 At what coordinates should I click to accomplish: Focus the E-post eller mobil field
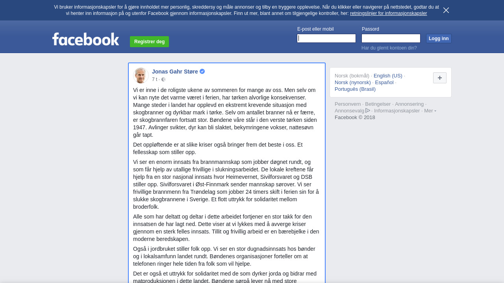coord(326,38)
